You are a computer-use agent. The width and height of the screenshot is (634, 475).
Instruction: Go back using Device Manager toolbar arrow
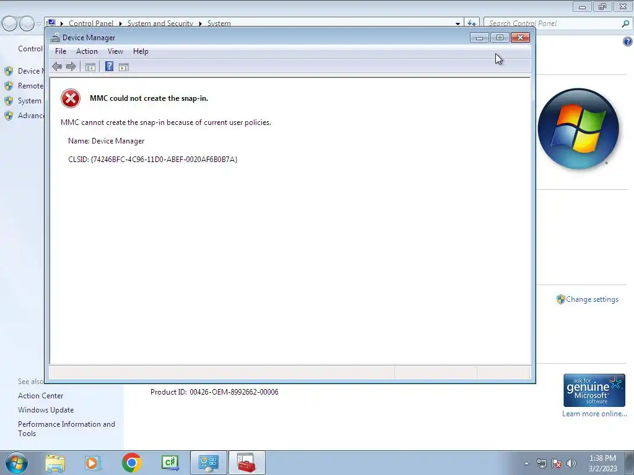[57, 67]
